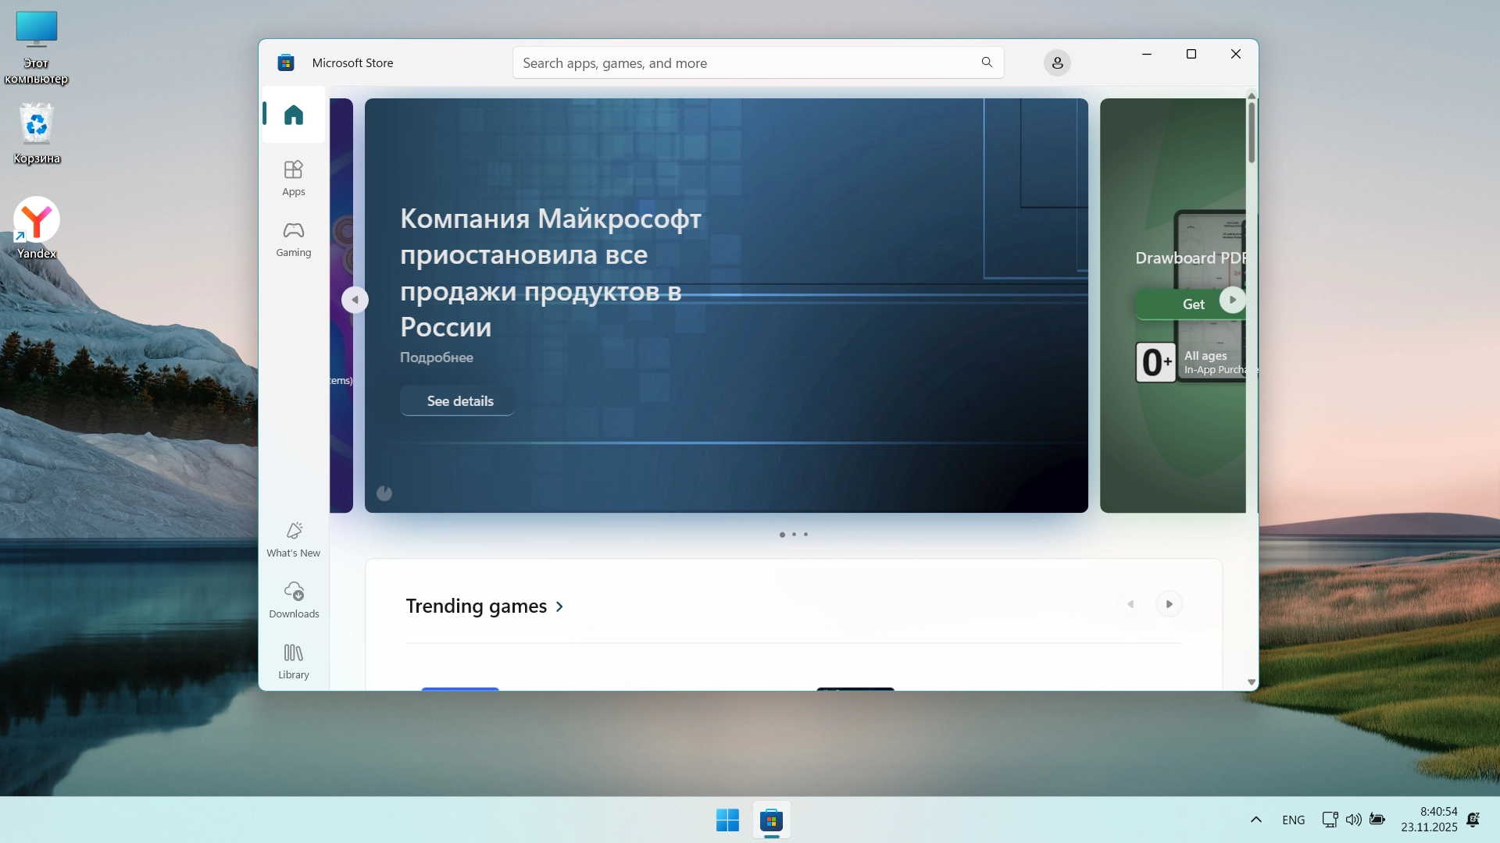Image resolution: width=1500 pixels, height=843 pixels.
Task: Show hidden system tray icons
Action: pyautogui.click(x=1255, y=820)
